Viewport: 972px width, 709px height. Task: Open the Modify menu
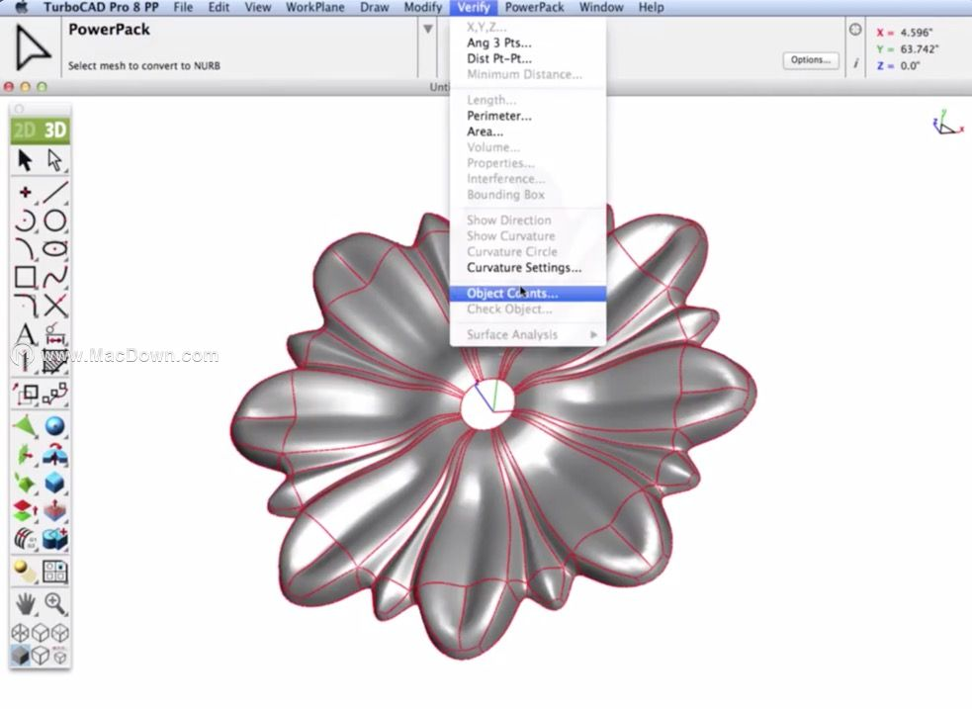(x=423, y=8)
